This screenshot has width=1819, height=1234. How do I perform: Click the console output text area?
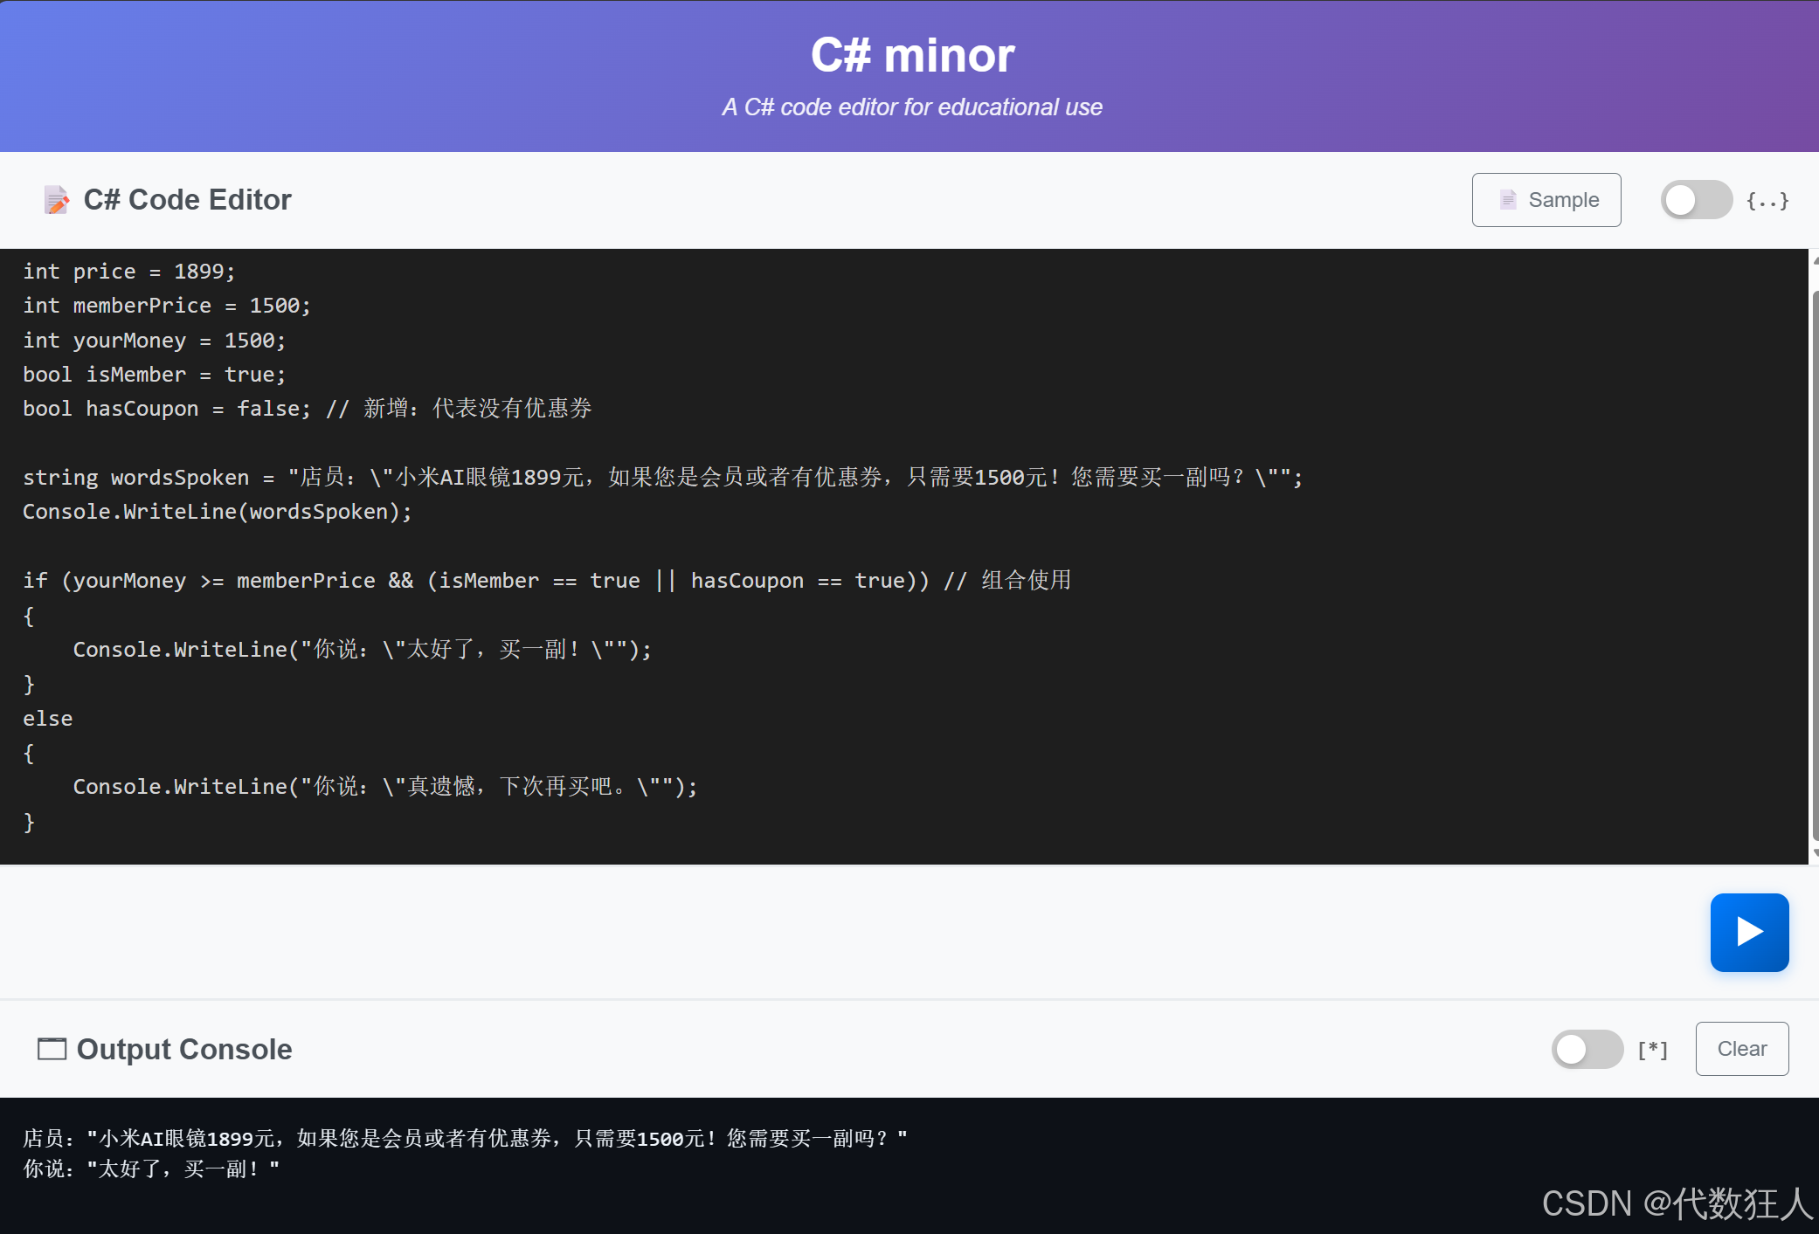[437, 1153]
